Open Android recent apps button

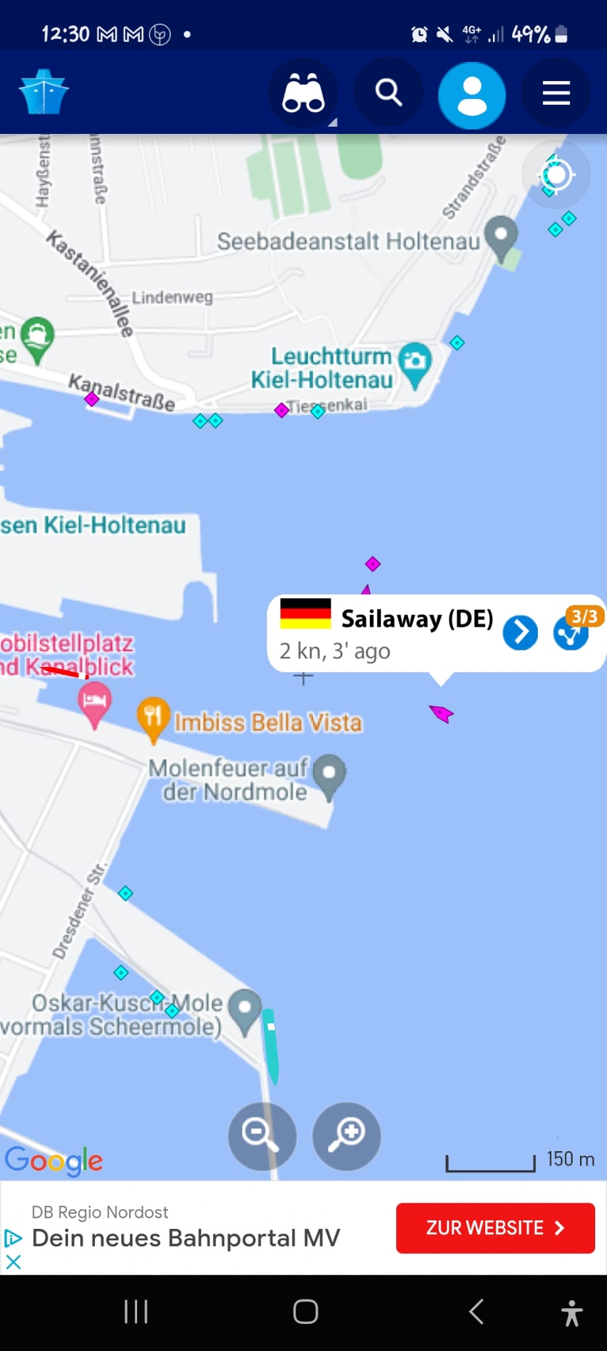click(136, 1311)
